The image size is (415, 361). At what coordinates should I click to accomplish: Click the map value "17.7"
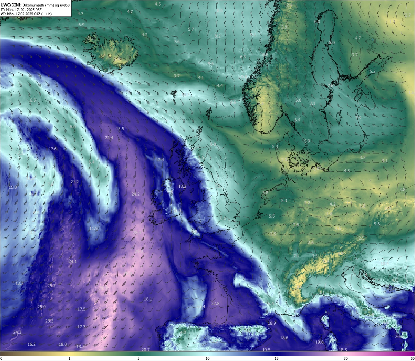(81, 327)
